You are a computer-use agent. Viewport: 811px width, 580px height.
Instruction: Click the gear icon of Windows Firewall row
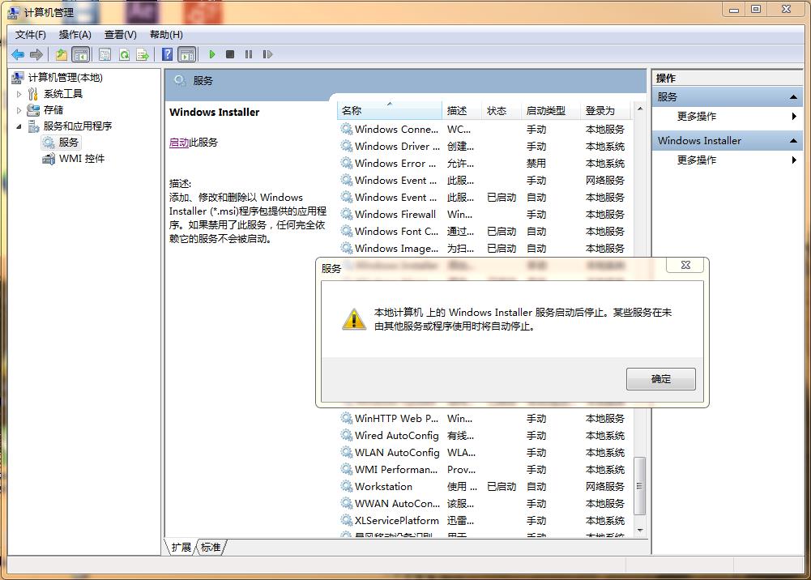pyautogui.click(x=346, y=214)
